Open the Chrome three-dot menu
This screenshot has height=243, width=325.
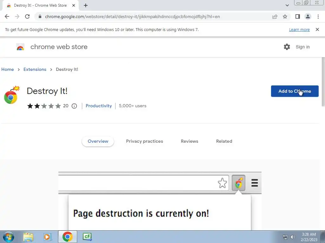click(318, 16)
